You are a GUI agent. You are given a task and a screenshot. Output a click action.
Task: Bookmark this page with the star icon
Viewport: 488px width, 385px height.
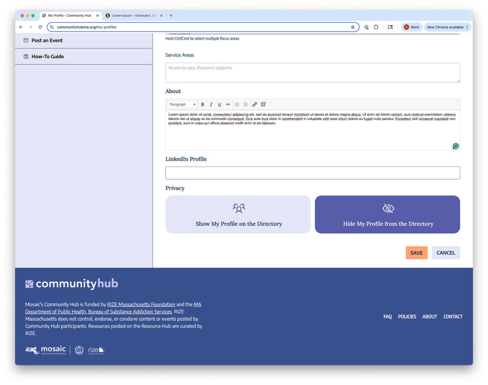click(353, 27)
